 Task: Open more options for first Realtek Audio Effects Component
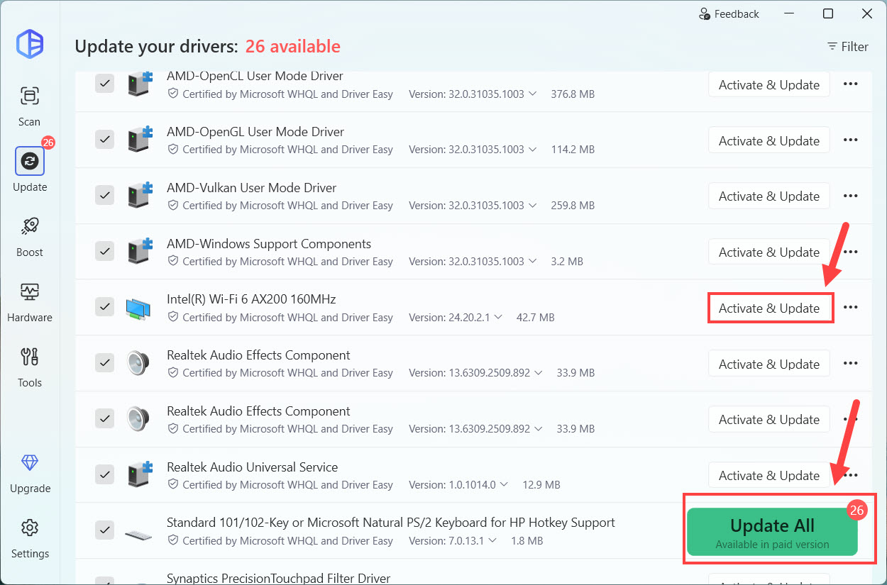tap(851, 363)
